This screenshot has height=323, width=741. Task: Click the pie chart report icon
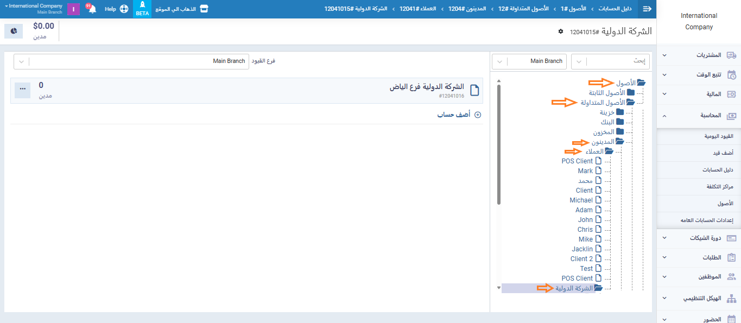[14, 31]
